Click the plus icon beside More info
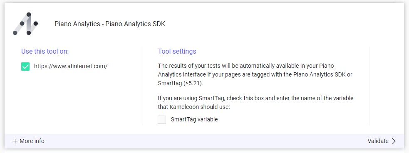This screenshot has height=153, width=409. tap(15, 141)
